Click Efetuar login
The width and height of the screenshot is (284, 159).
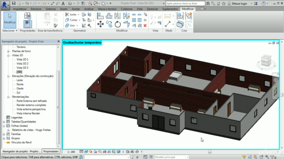(240, 4)
